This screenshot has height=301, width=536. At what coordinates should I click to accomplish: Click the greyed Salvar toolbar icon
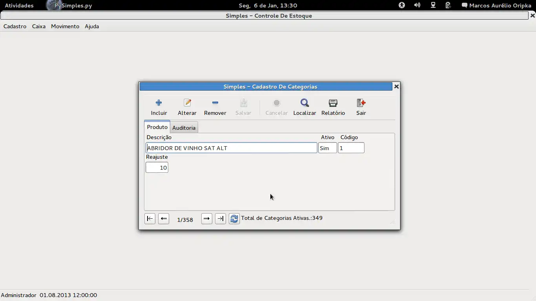[x=243, y=103]
